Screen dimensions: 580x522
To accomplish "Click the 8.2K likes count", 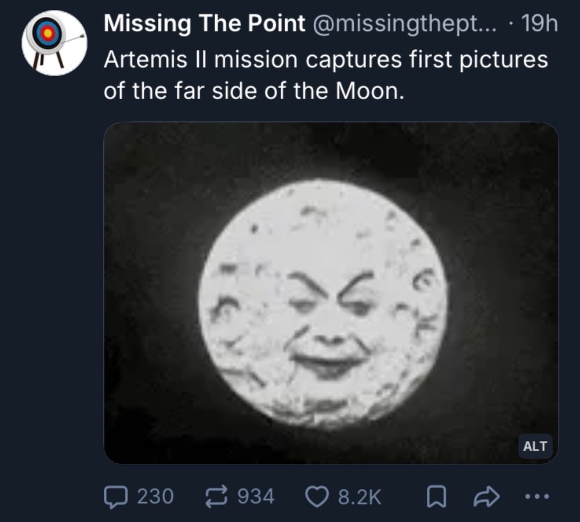I will click(x=361, y=496).
